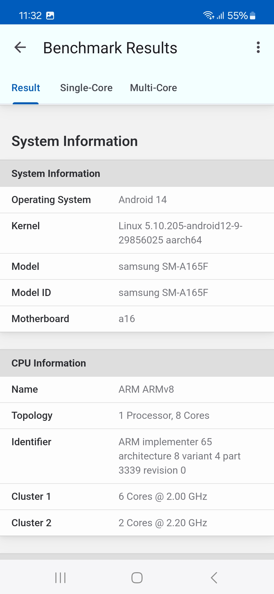
Task: Open the three-dot overflow menu
Action: pos(258,47)
